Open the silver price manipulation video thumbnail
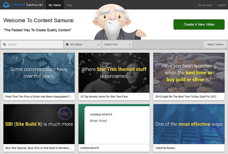Image resolution: width=228 pixels, height=154 pixels. [x=39, y=73]
